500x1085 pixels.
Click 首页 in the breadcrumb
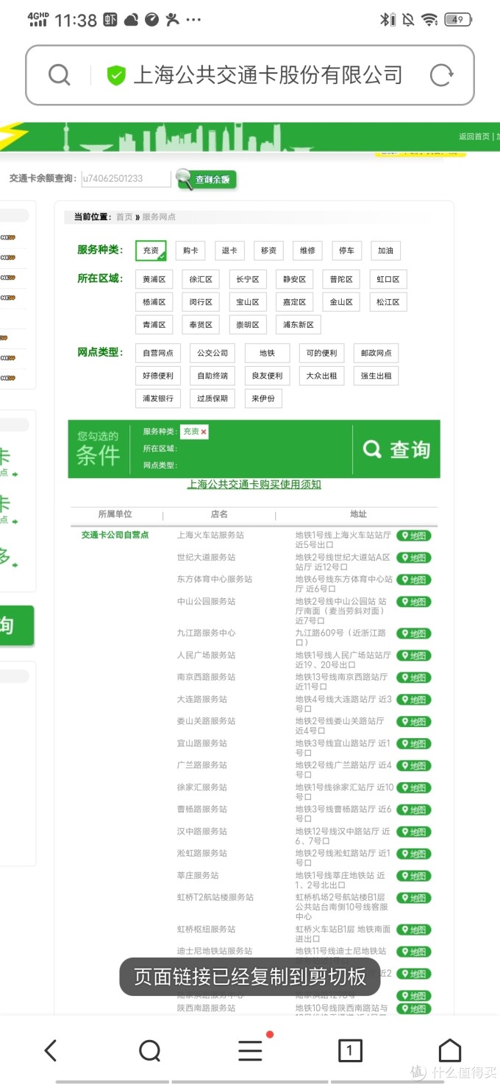pos(124,217)
